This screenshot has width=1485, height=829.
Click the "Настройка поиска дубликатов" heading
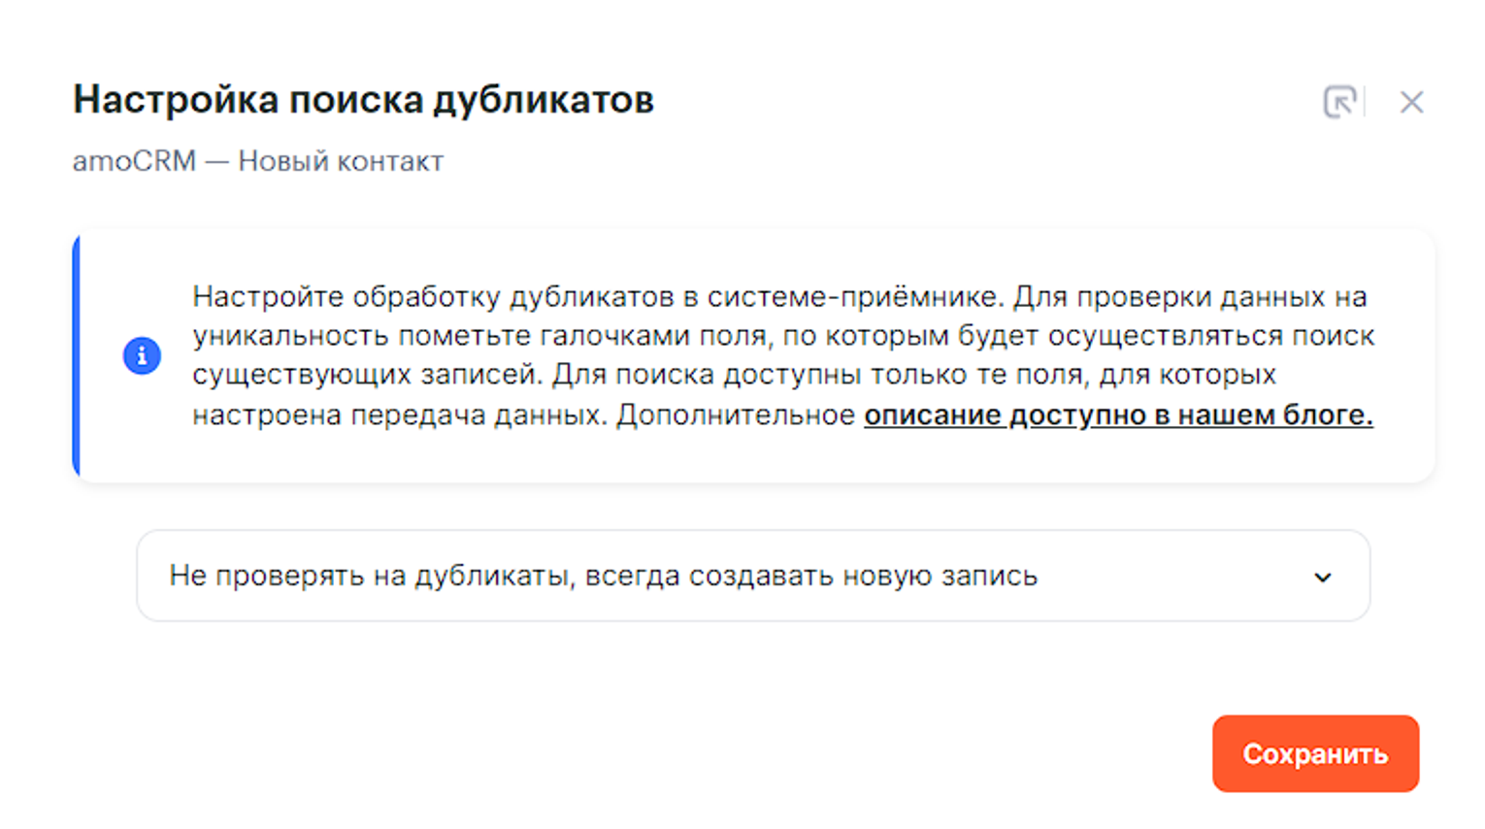(363, 100)
